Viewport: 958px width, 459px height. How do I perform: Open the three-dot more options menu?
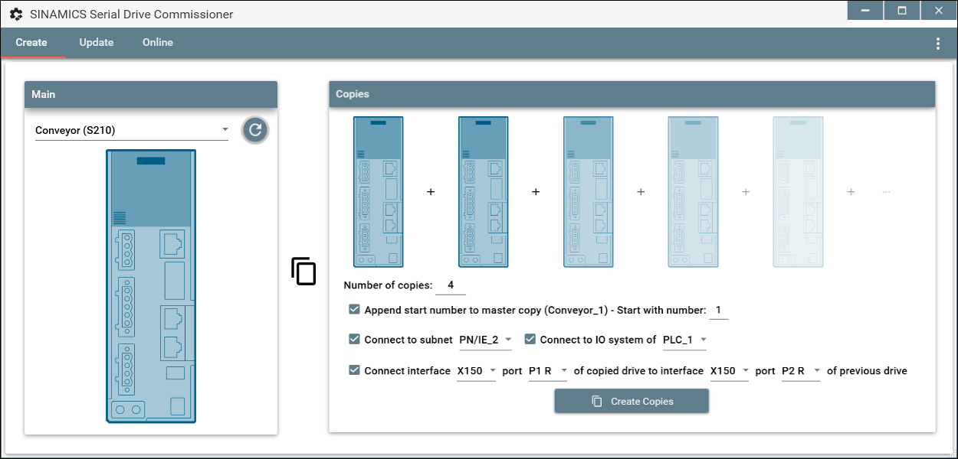(937, 44)
